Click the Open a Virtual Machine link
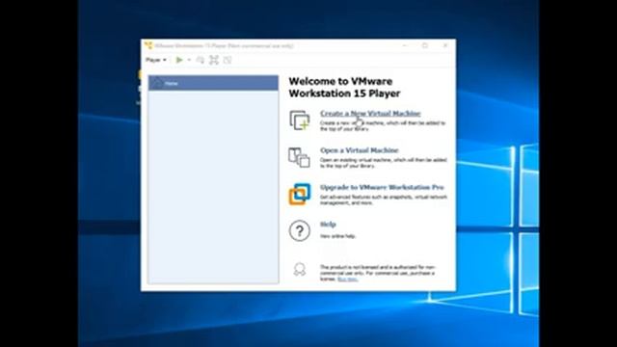Image resolution: width=617 pixels, height=347 pixels. [360, 150]
